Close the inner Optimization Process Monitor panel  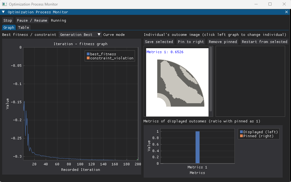(x=286, y=12)
